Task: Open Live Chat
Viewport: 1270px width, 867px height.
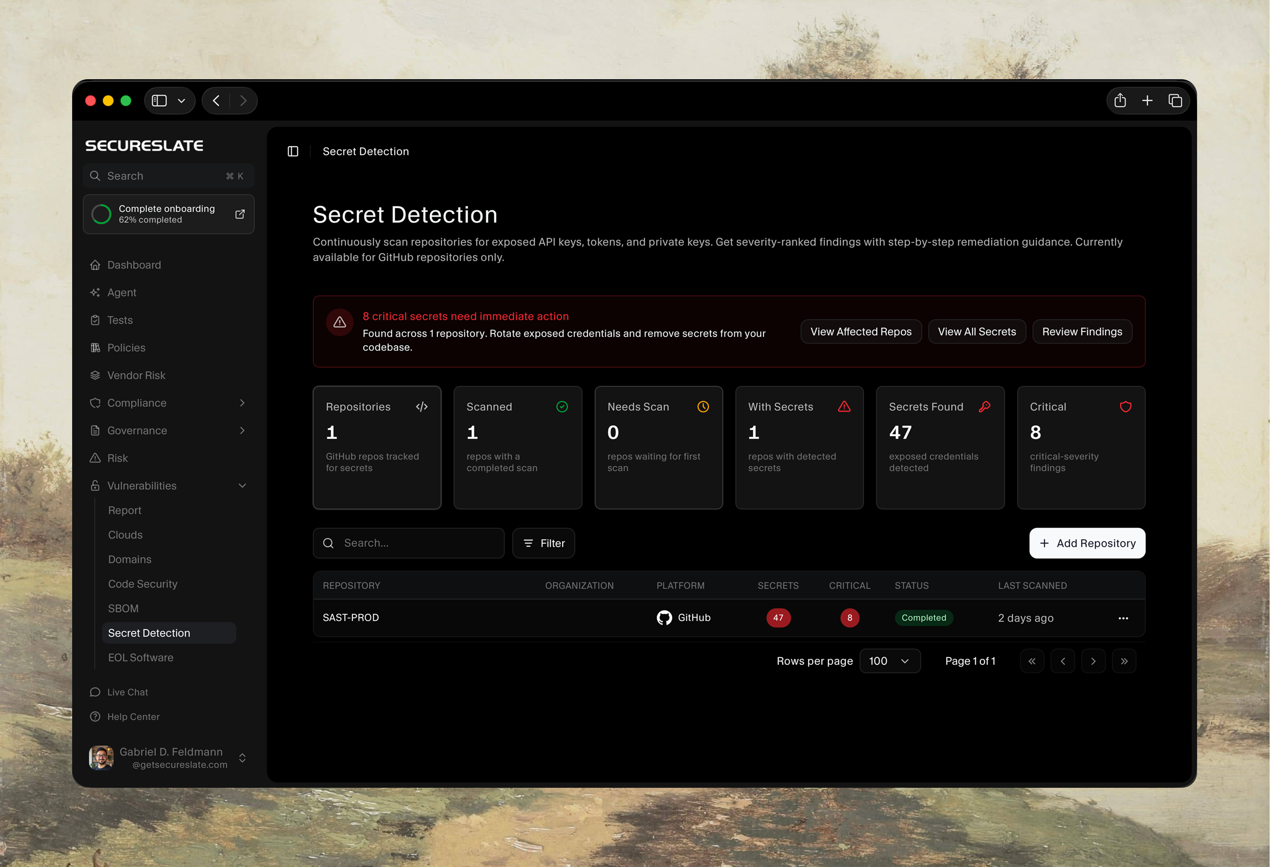Action: point(118,693)
